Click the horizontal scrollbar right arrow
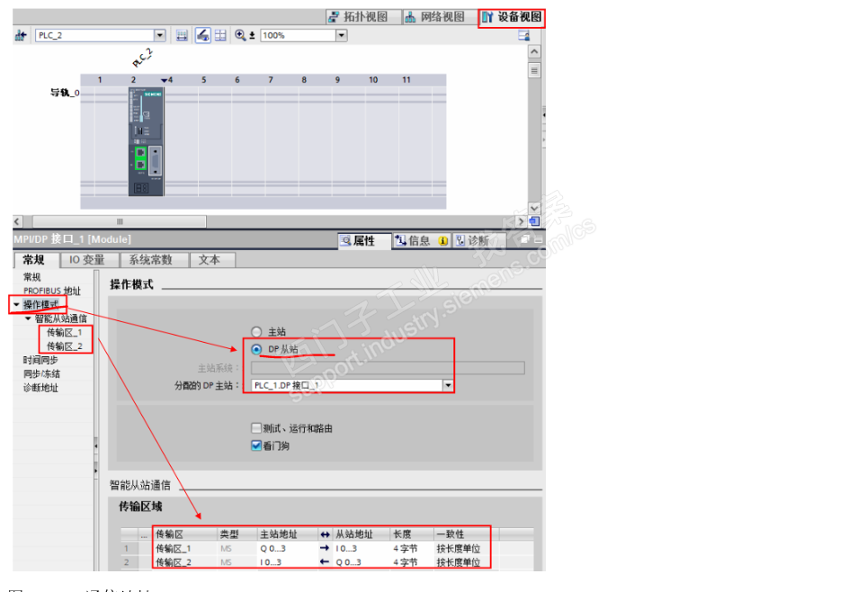866x592 pixels. pyautogui.click(x=521, y=221)
